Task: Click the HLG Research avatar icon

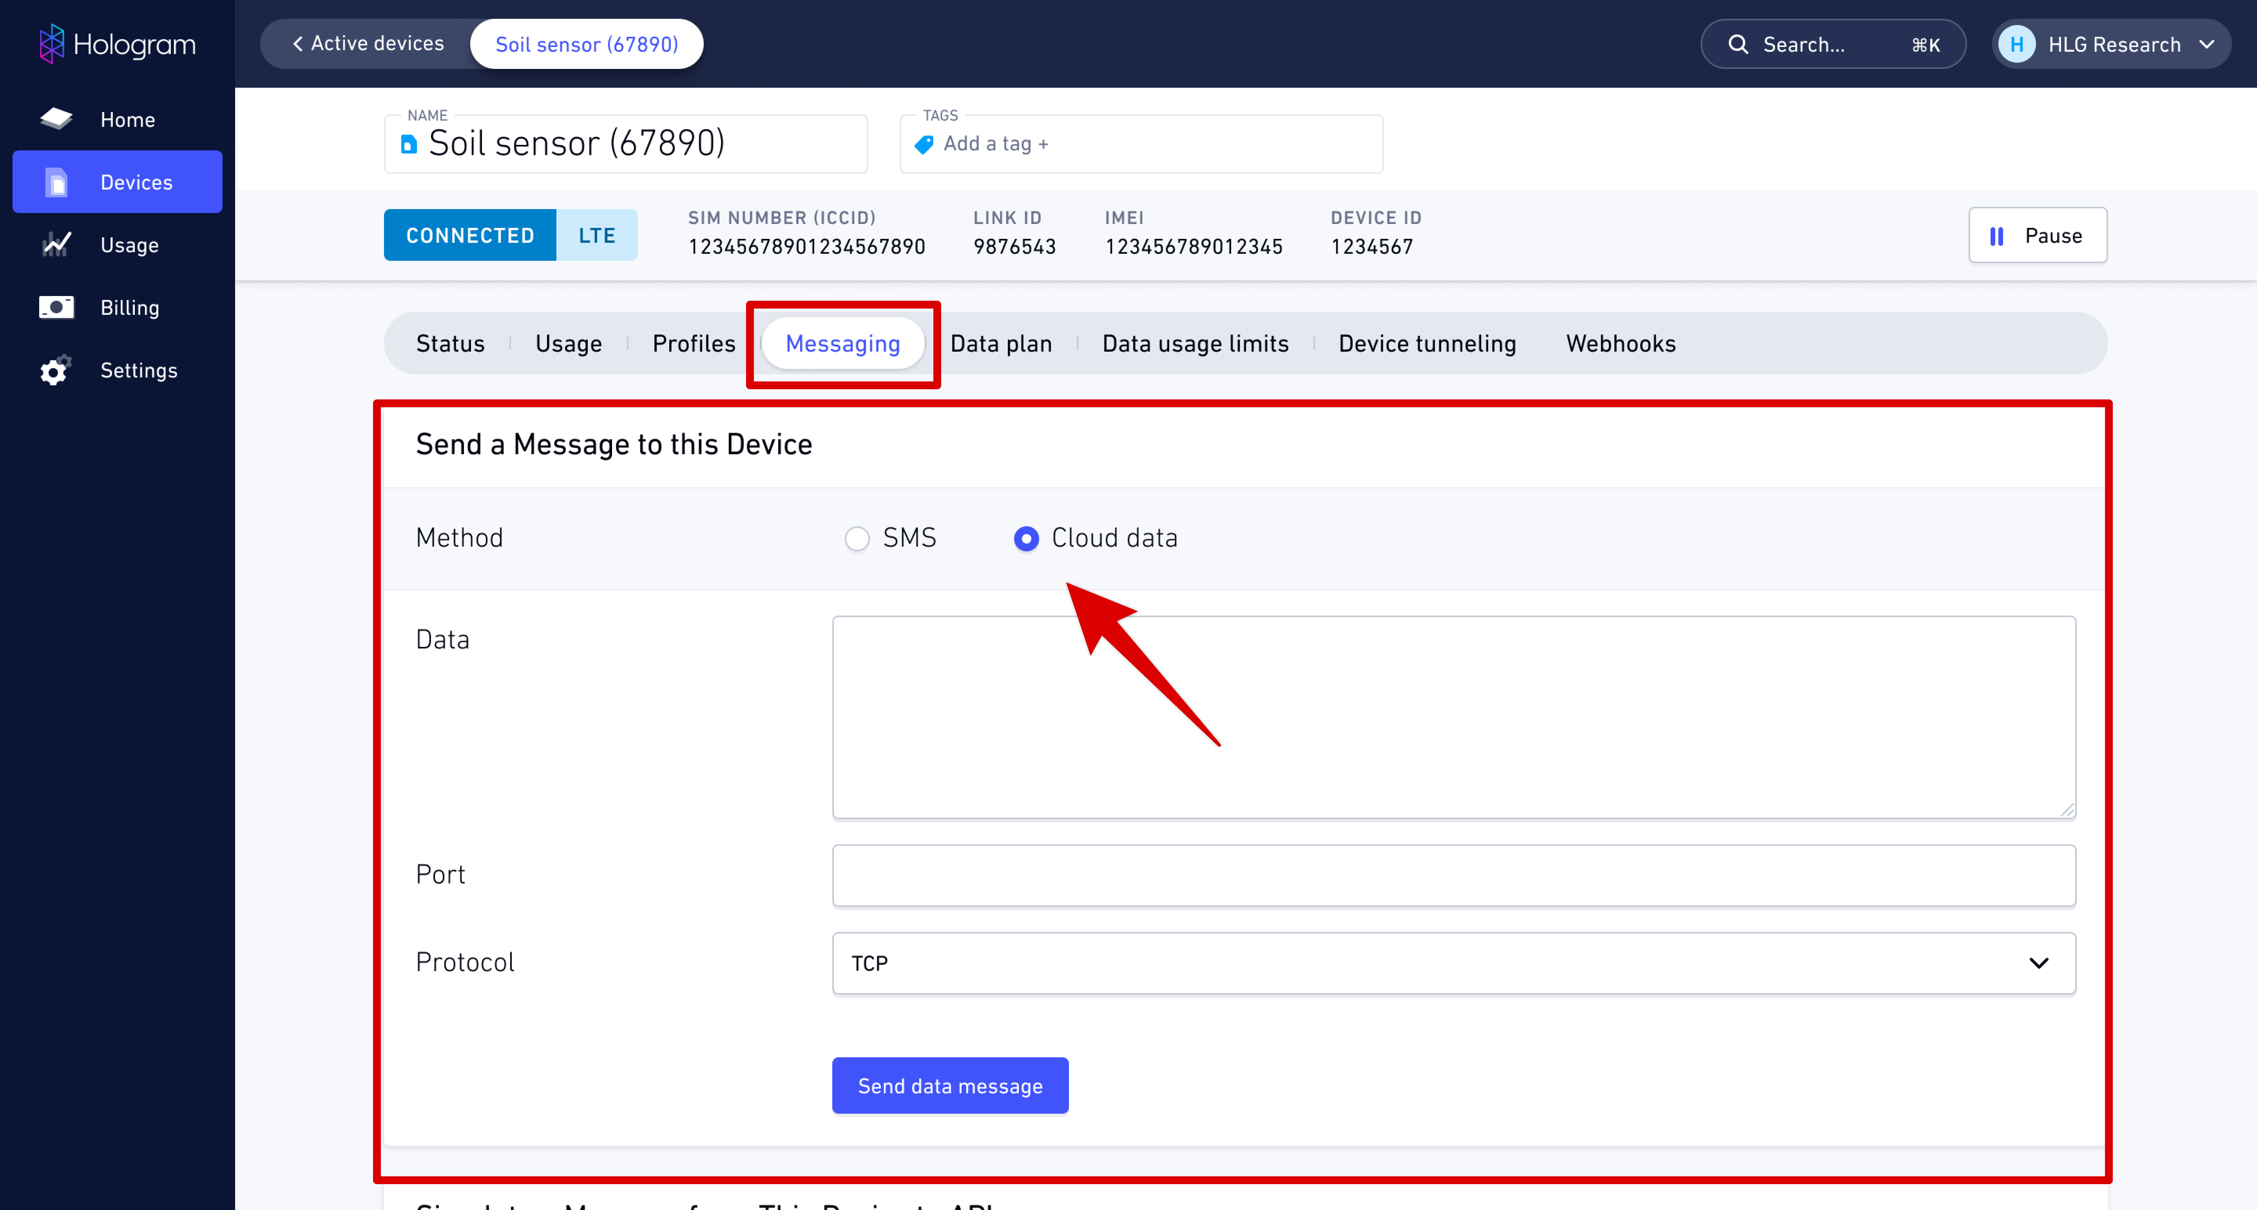Action: (x=2017, y=45)
